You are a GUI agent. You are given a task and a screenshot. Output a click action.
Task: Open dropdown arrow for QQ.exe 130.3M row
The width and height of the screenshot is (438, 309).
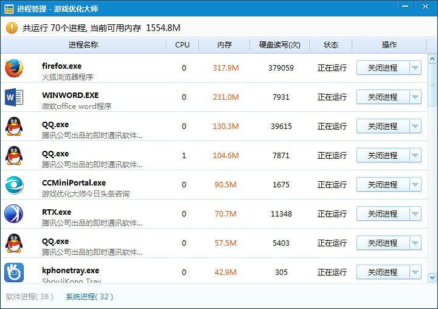pos(415,127)
